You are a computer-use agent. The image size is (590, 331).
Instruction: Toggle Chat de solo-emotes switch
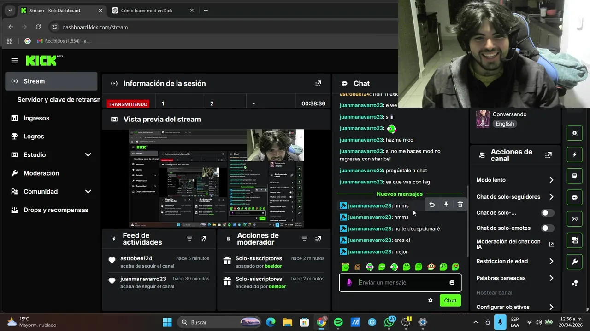click(547, 228)
